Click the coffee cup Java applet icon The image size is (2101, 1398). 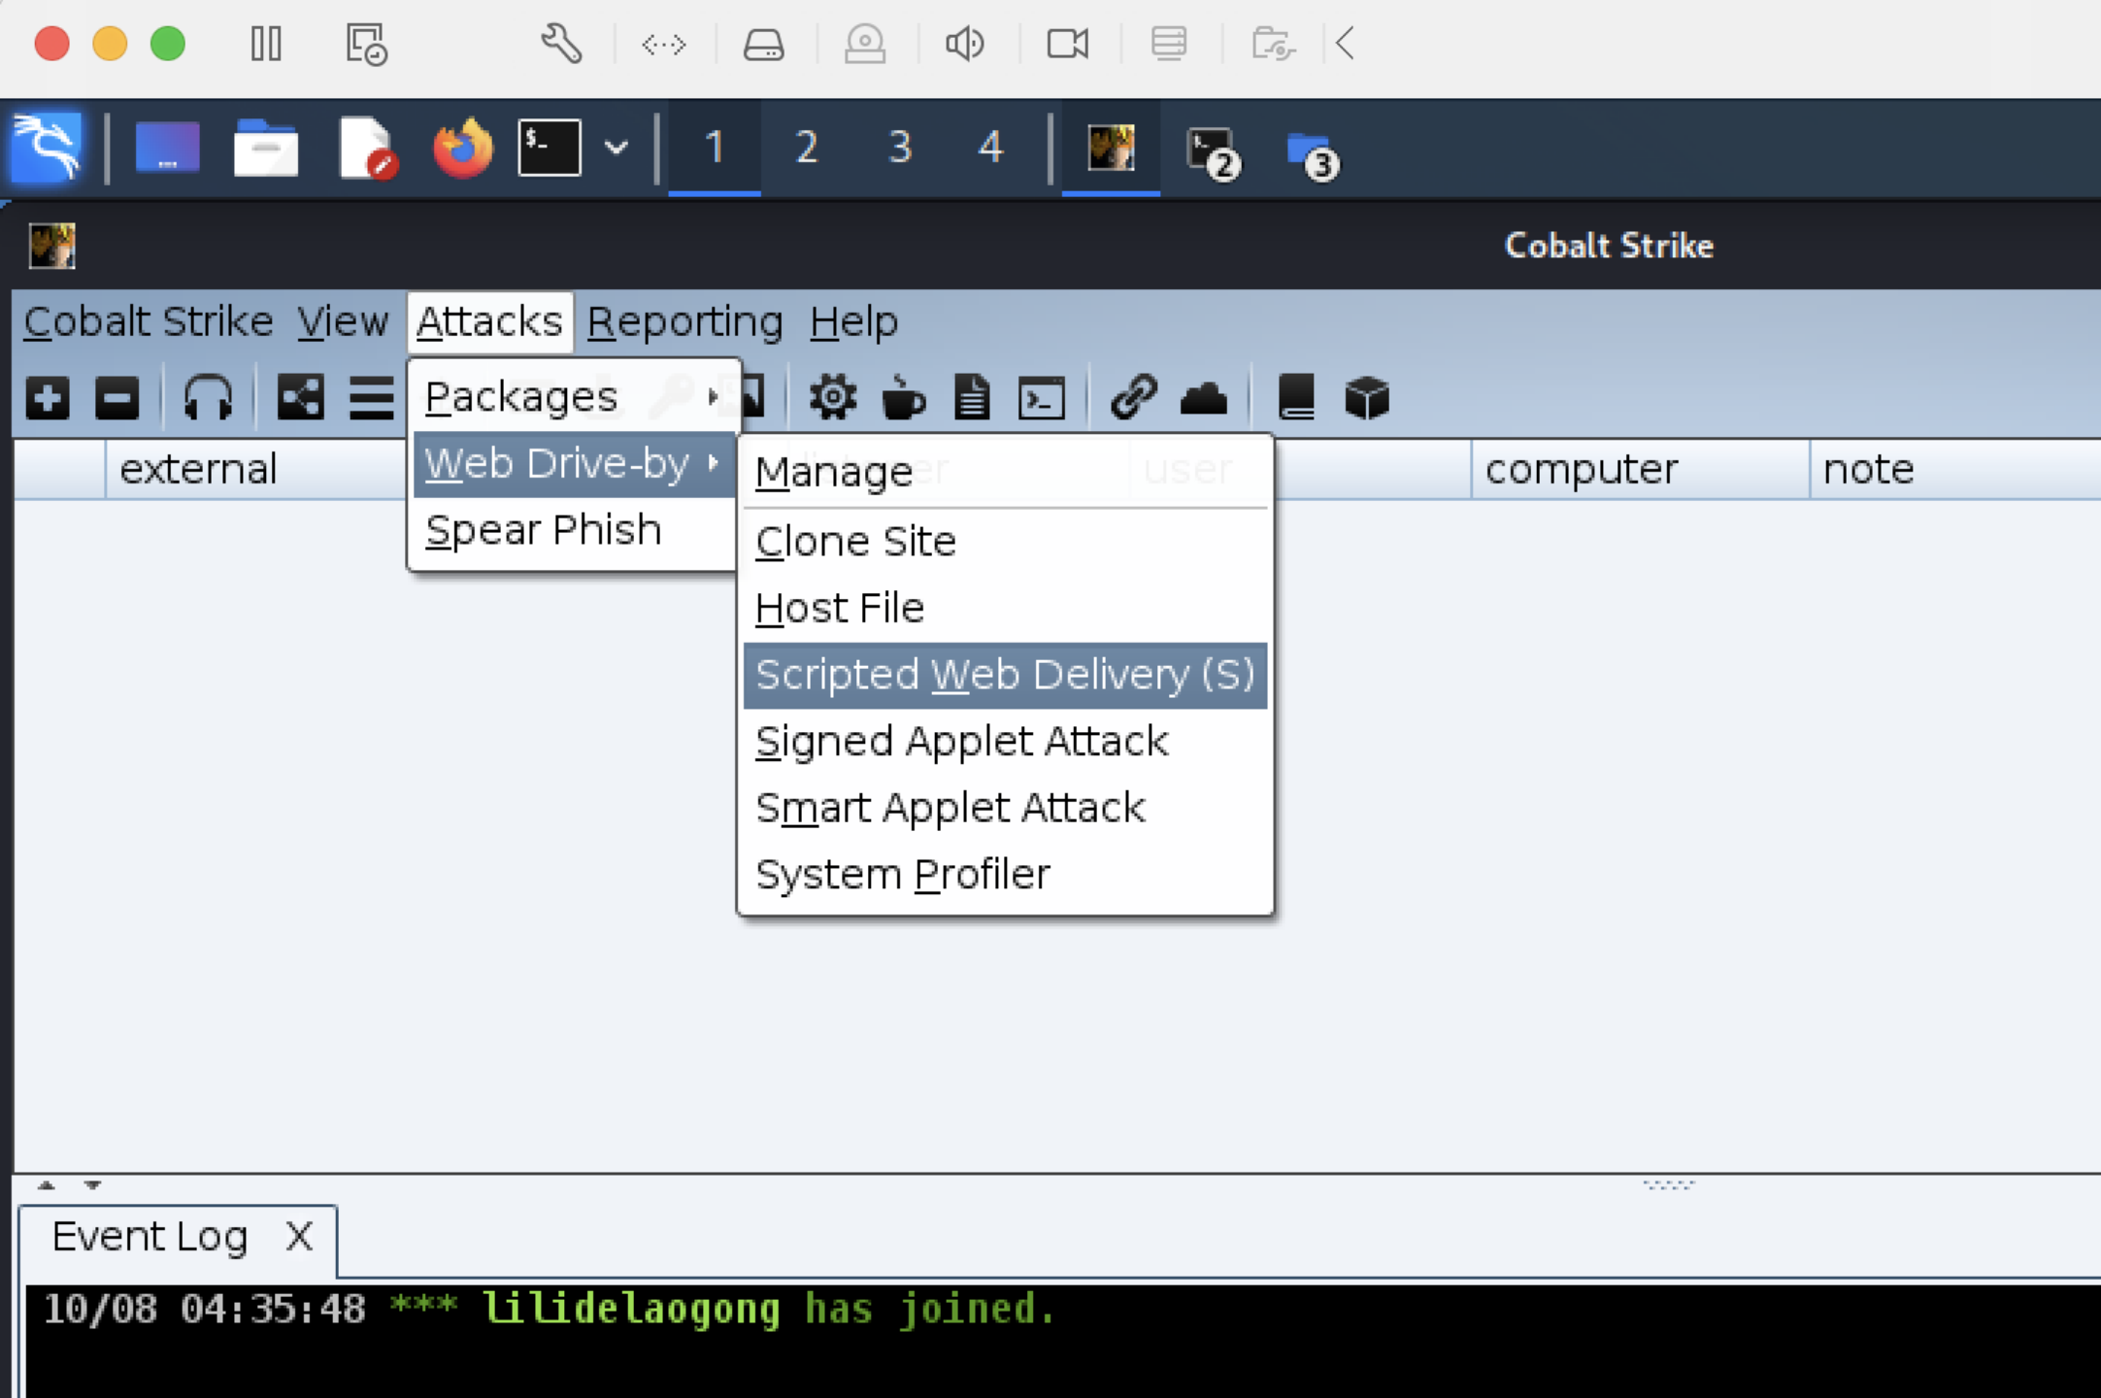click(903, 398)
